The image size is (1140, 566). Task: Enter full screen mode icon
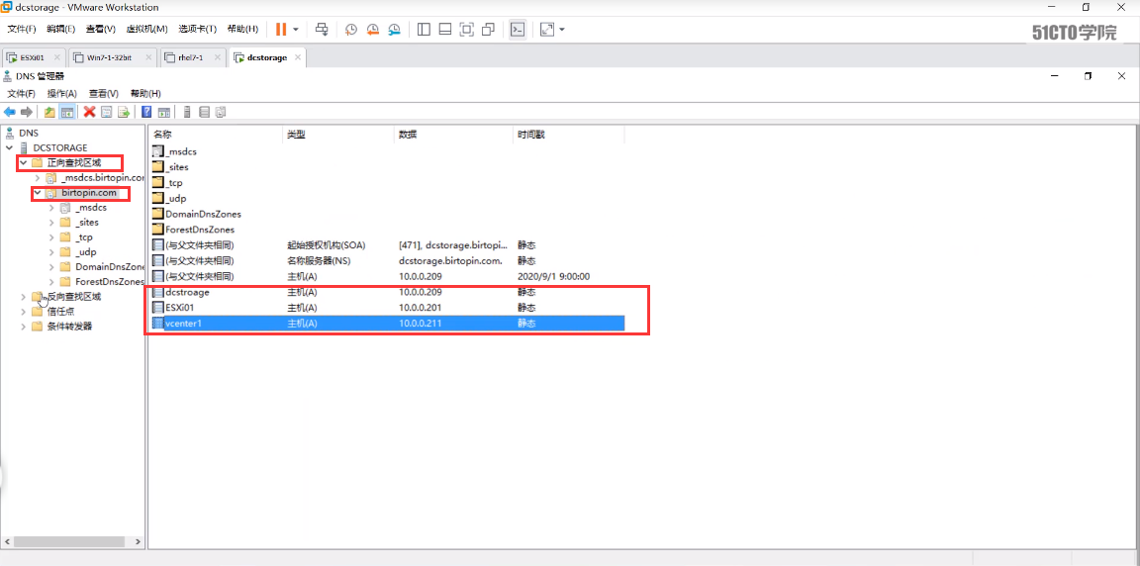tap(467, 29)
